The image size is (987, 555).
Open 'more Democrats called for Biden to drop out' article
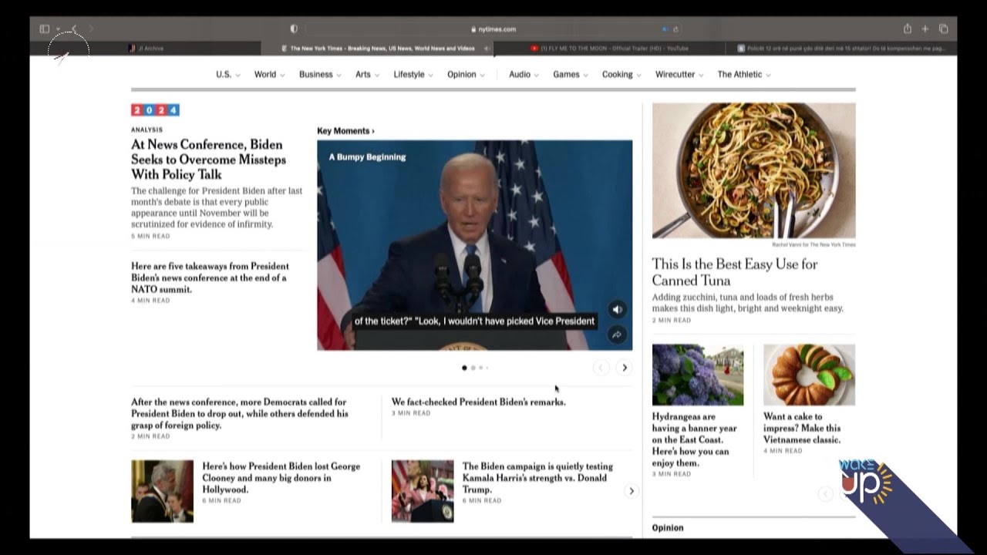(240, 413)
